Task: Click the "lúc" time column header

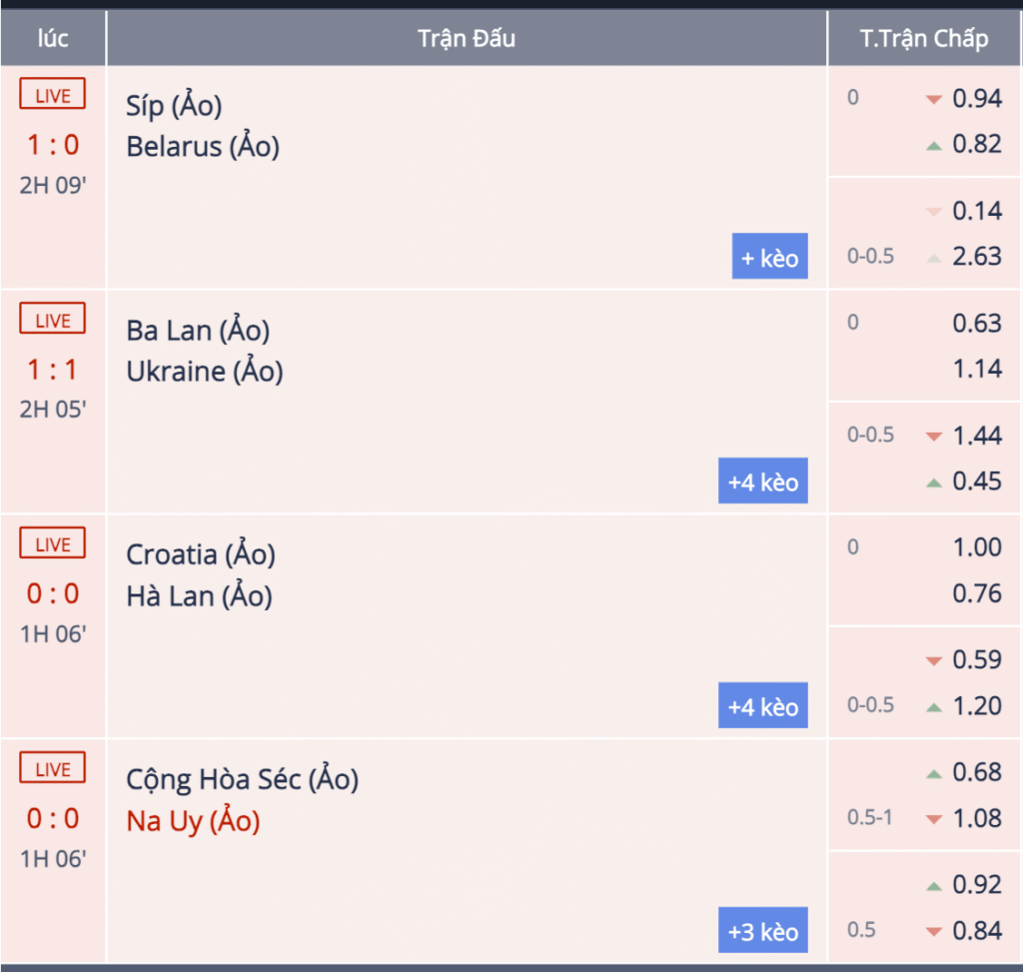Action: [x=53, y=39]
